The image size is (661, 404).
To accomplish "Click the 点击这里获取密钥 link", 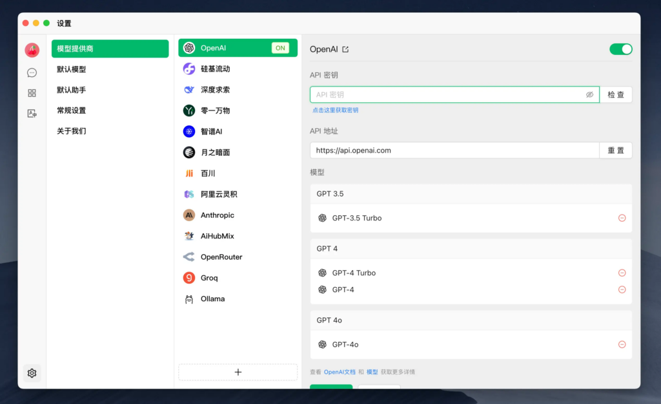I will tap(335, 111).
